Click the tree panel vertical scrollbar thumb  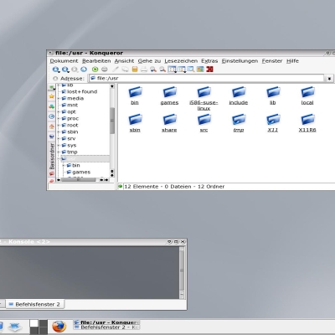(112, 121)
